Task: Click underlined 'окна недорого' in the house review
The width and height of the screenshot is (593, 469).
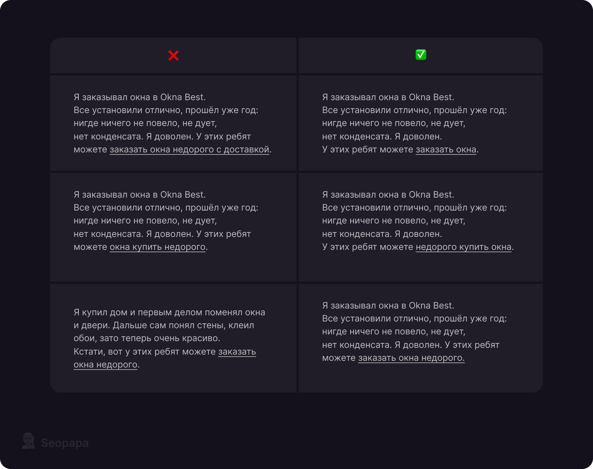Action: (105, 365)
